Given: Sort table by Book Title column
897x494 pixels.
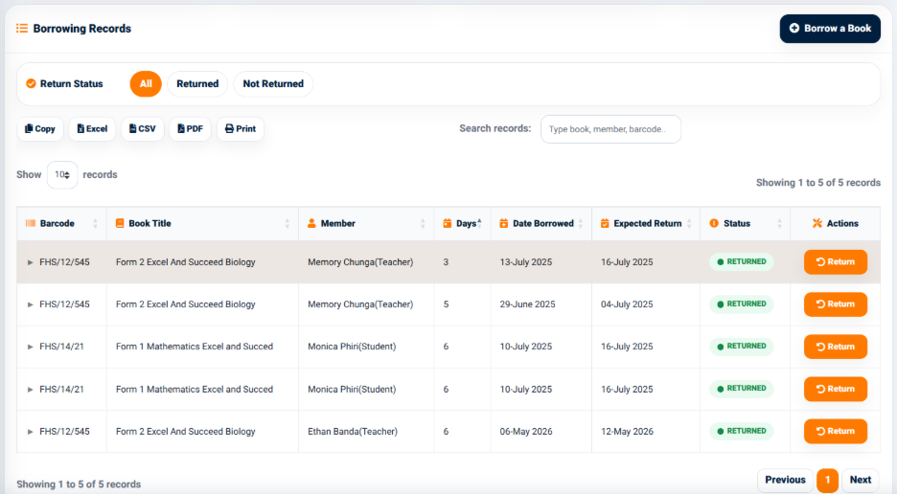Looking at the screenshot, I should click(x=202, y=224).
